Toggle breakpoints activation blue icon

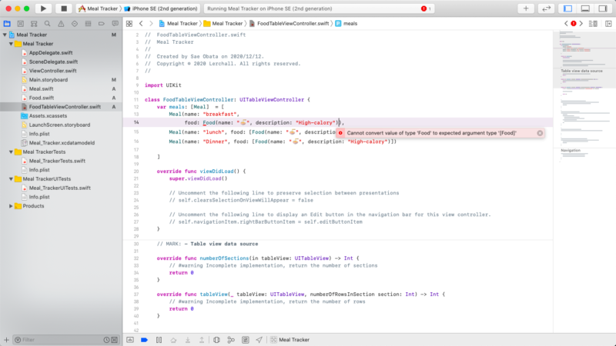(144, 340)
